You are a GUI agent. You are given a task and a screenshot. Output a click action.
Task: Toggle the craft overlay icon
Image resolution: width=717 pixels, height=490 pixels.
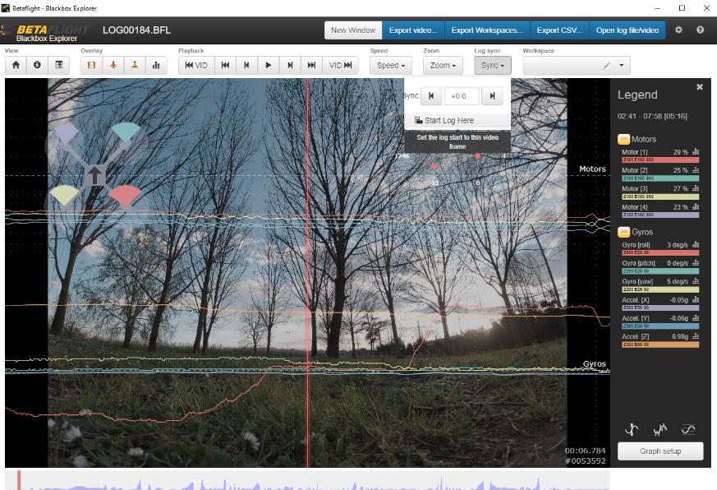pyautogui.click(x=113, y=65)
